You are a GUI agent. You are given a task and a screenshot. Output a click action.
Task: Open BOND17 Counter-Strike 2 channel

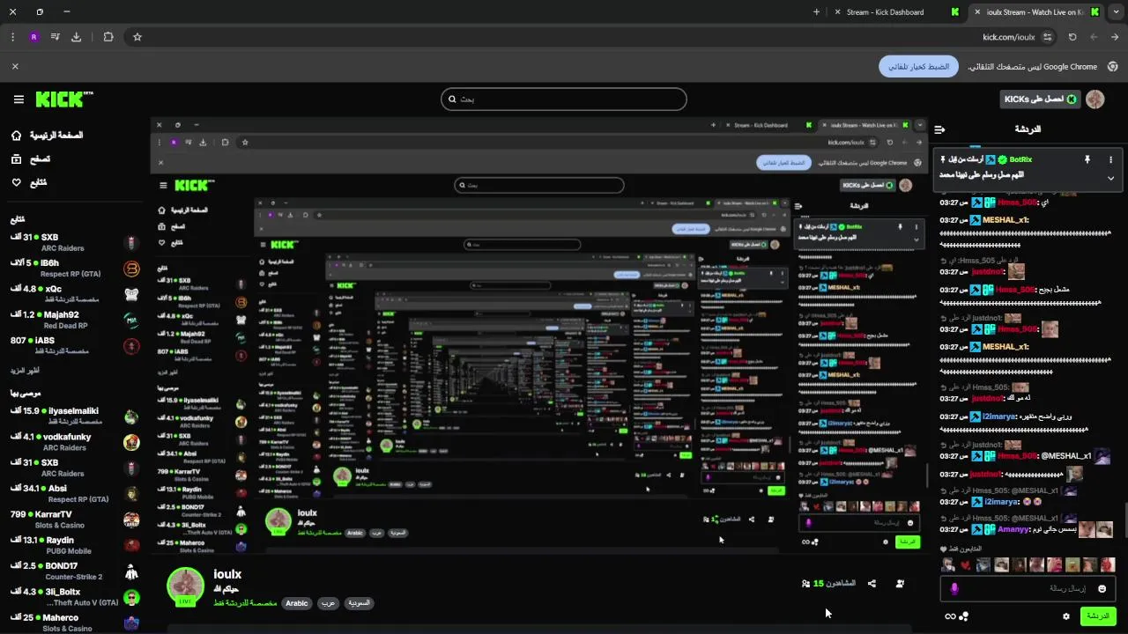click(75, 571)
